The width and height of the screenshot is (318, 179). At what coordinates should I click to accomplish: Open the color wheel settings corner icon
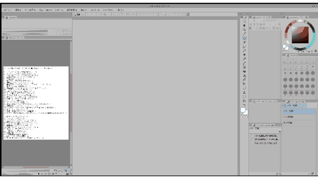click(x=316, y=51)
